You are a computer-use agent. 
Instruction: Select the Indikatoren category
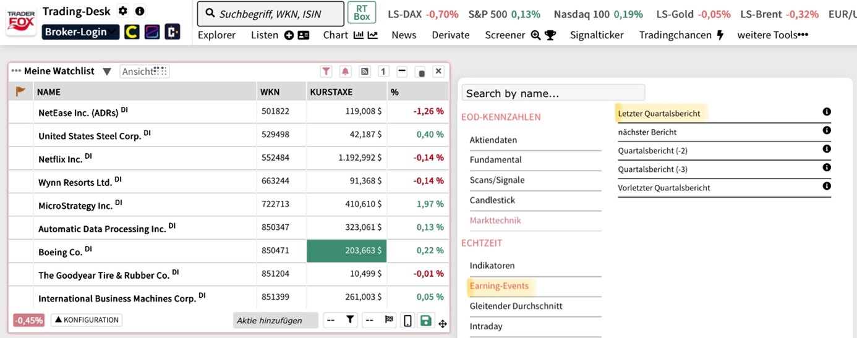[492, 266]
